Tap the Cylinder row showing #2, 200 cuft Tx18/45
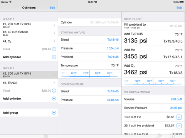Image resolution: width=185 pixels, height=138 pixels. 90,23
